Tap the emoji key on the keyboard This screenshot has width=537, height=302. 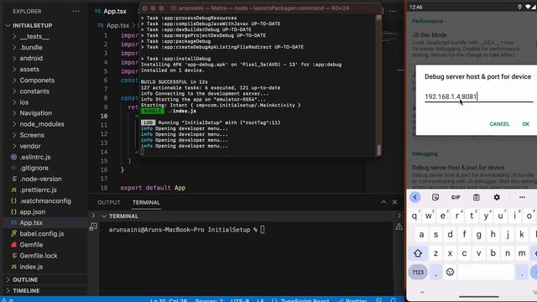tap(450, 272)
